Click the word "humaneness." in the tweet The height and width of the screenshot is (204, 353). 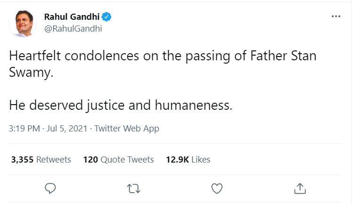(x=193, y=105)
